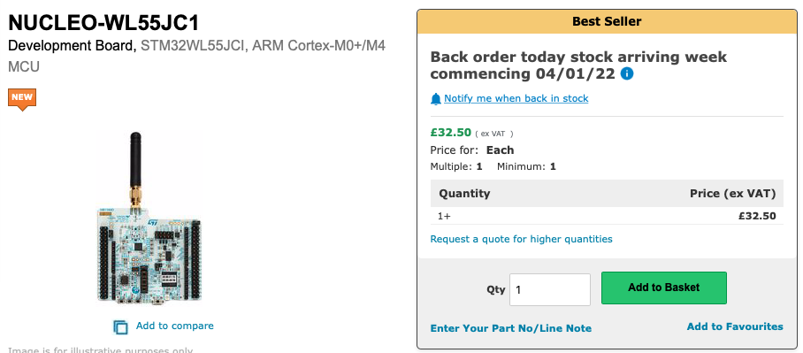This screenshot has height=353, width=803.
Task: Click the Add to compare text link
Action: click(174, 326)
